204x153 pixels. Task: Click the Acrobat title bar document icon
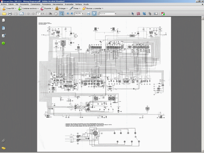pos(2,1)
